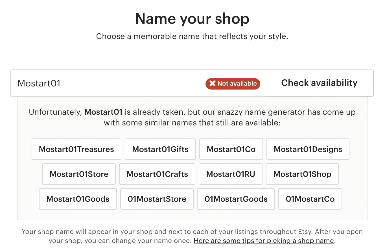385x252 pixels.
Task: Select the Mostart01Goods suggested name
Action: coord(78,199)
